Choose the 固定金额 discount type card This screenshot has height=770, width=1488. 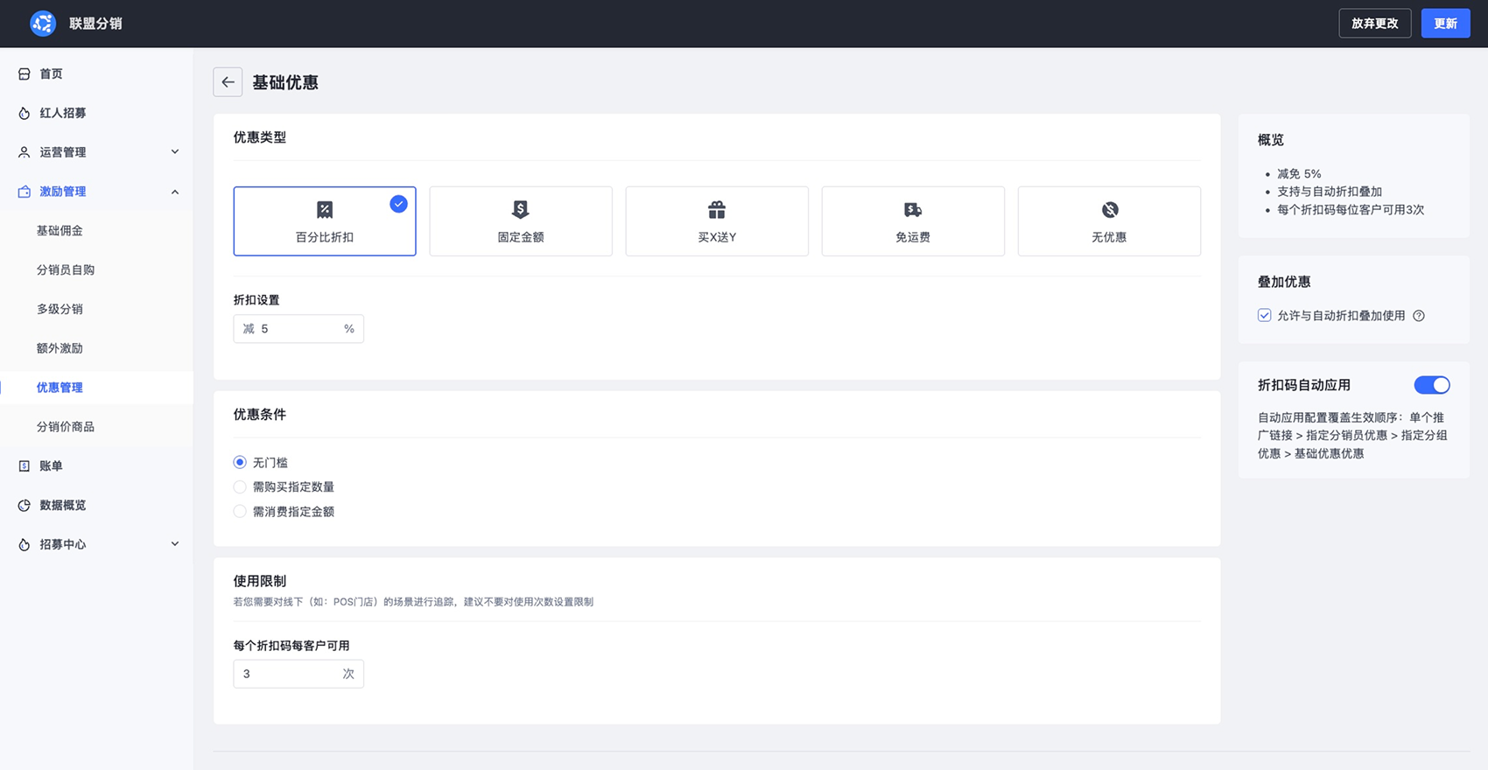pos(521,221)
